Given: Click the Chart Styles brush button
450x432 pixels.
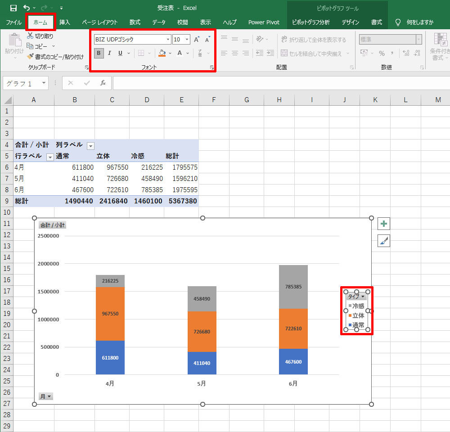Looking at the screenshot, I should coord(384,241).
